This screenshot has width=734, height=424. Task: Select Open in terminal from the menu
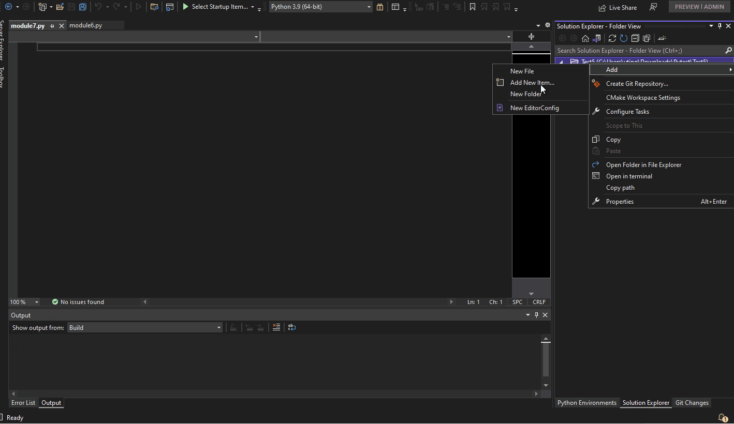click(629, 176)
